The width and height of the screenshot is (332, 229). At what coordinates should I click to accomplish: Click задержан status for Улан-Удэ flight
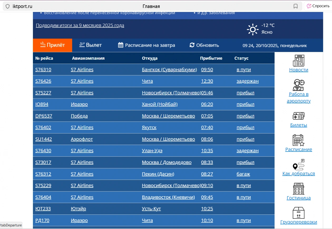tap(247, 151)
